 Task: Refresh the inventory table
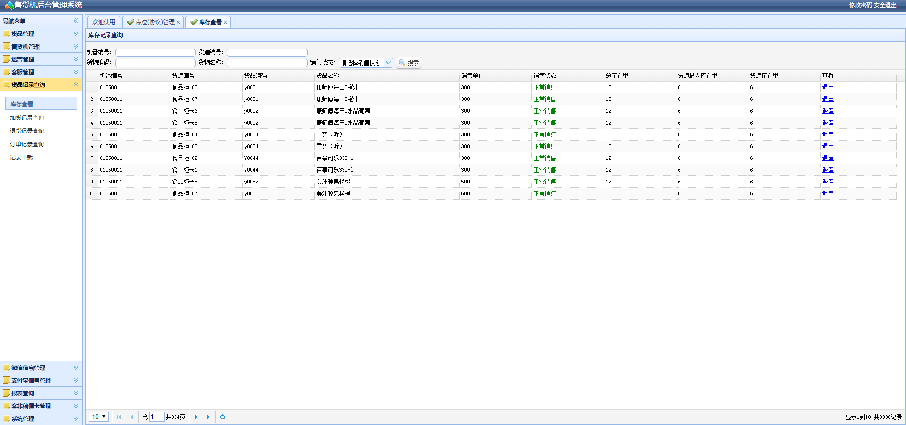pyautogui.click(x=223, y=417)
